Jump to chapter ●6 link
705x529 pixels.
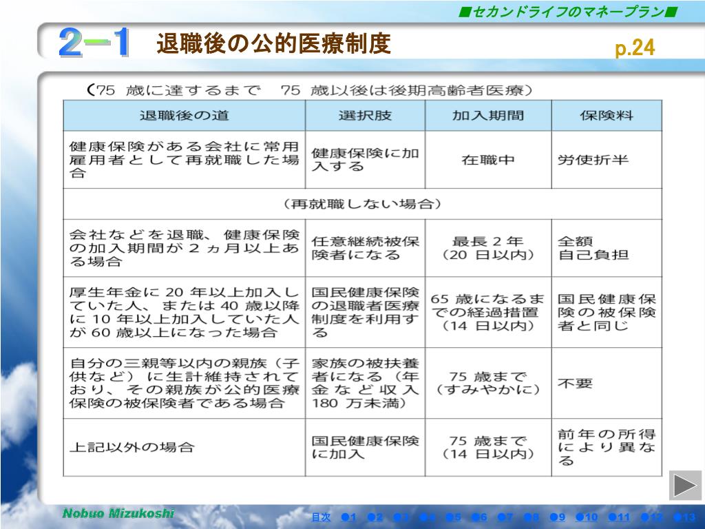[x=480, y=517]
